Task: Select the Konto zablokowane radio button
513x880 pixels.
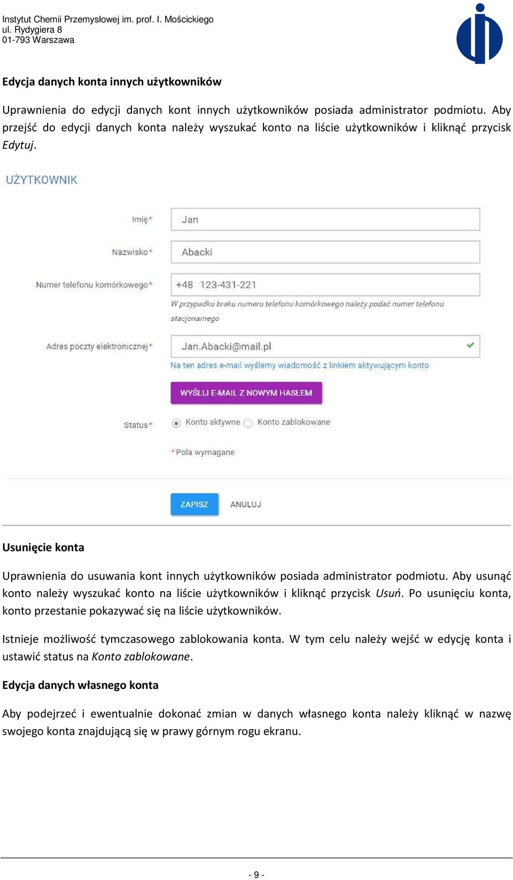Action: point(248,423)
